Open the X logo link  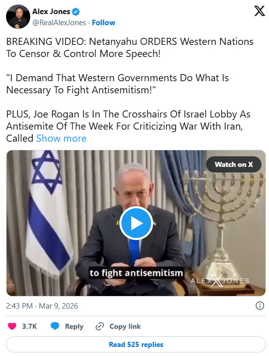259,11
